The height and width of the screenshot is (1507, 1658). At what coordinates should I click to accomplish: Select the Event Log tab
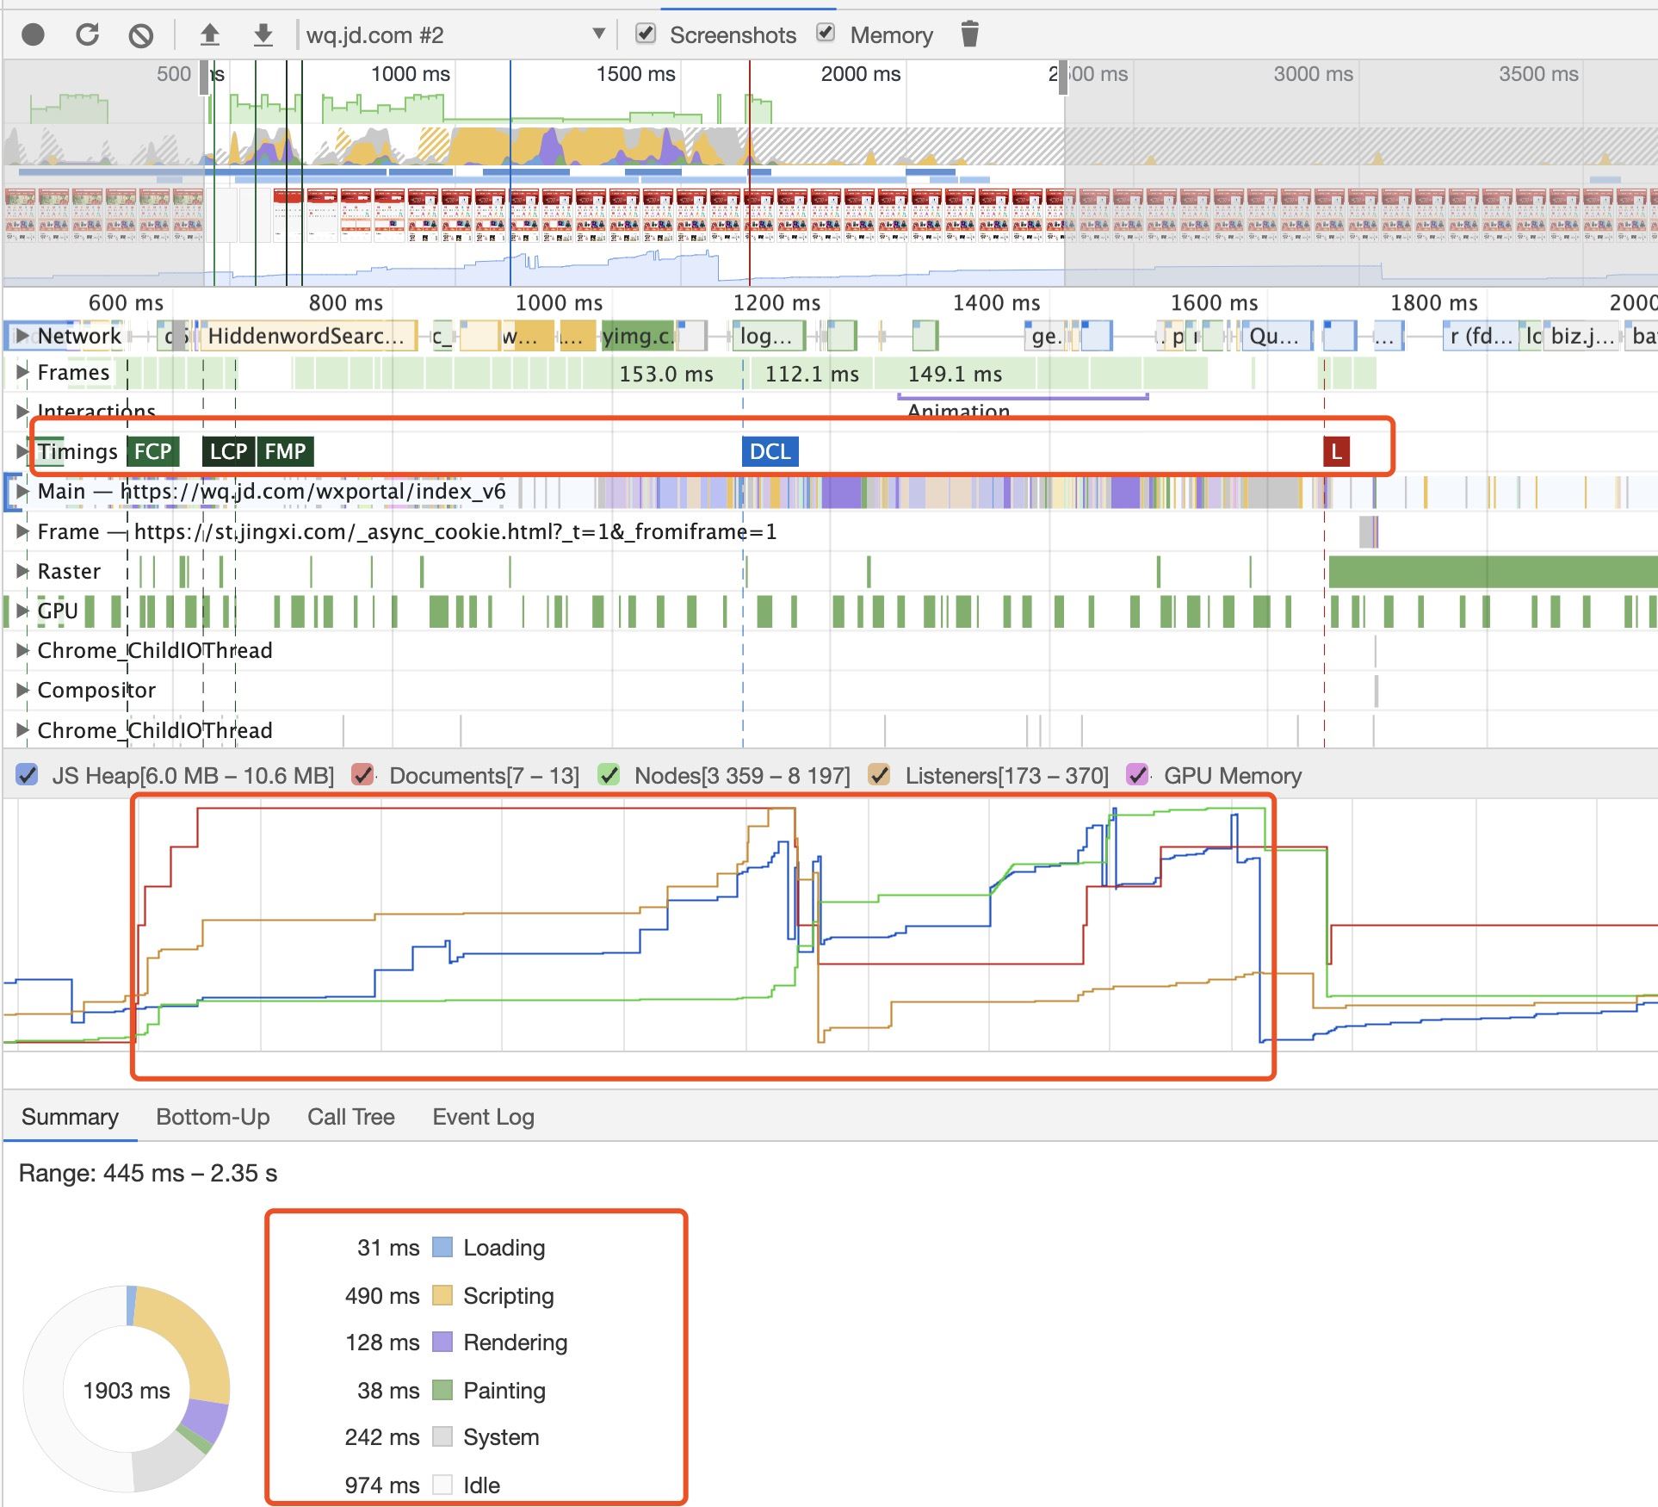coord(483,1117)
